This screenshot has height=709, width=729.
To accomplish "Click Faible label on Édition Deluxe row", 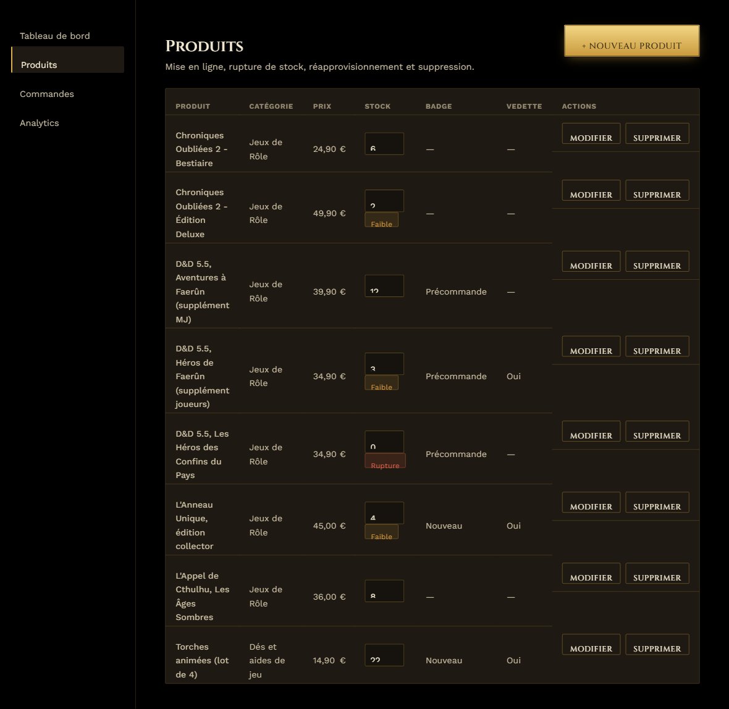I will pyautogui.click(x=381, y=220).
